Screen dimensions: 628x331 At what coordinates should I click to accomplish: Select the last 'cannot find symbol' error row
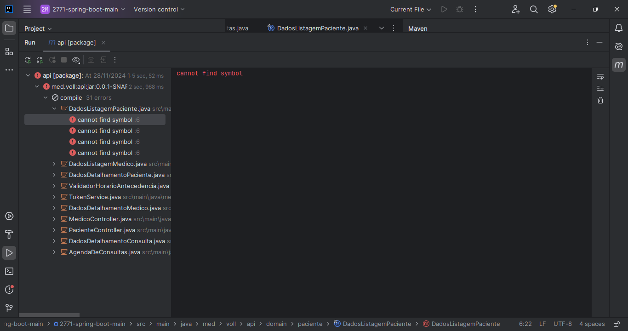[x=95, y=153]
